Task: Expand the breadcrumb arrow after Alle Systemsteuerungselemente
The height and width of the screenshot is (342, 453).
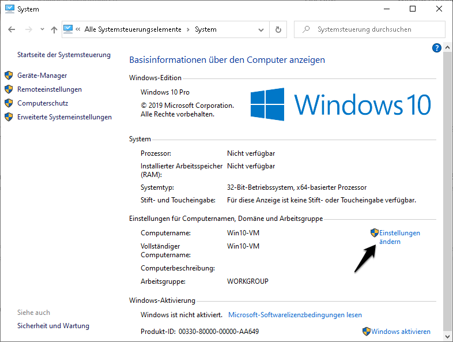Action: point(188,29)
